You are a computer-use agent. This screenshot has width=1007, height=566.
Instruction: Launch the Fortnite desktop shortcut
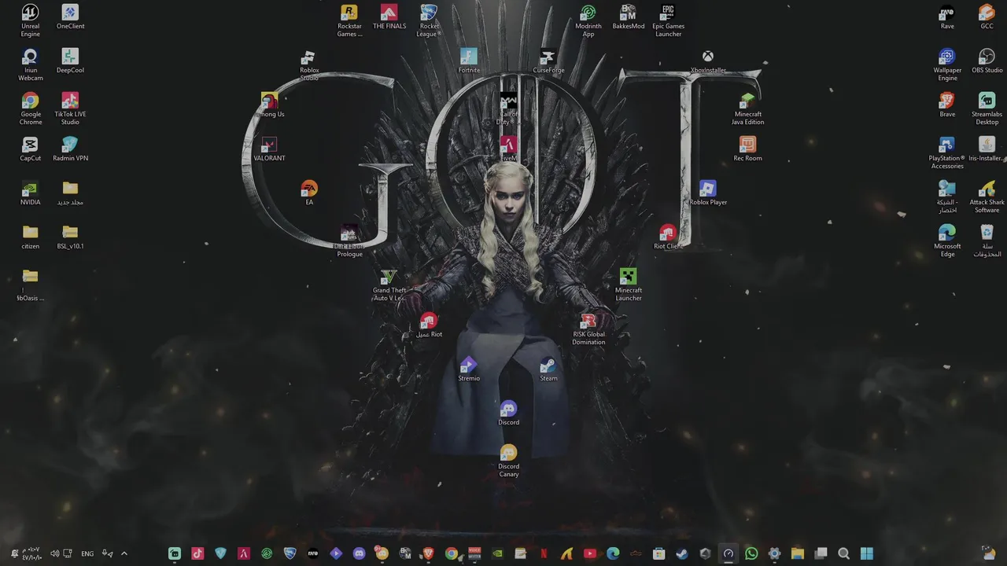tap(469, 61)
